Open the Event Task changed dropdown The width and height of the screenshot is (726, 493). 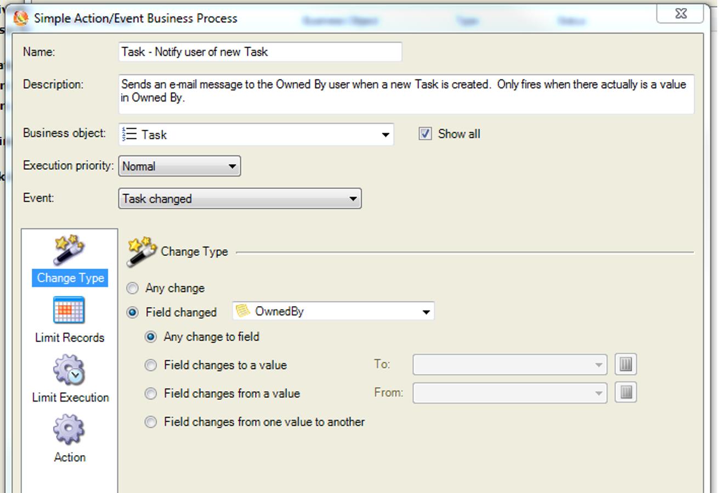(x=353, y=199)
